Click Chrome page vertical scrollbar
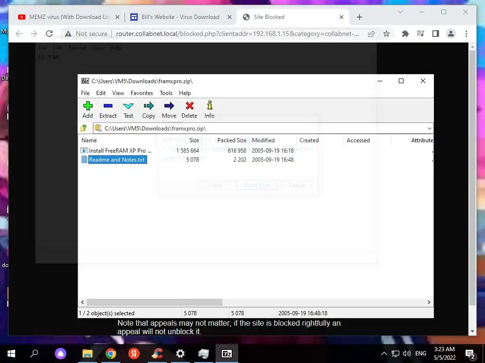 click(x=472, y=178)
